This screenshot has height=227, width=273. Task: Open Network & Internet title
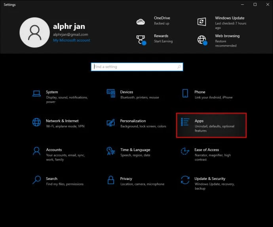[x=62, y=121]
